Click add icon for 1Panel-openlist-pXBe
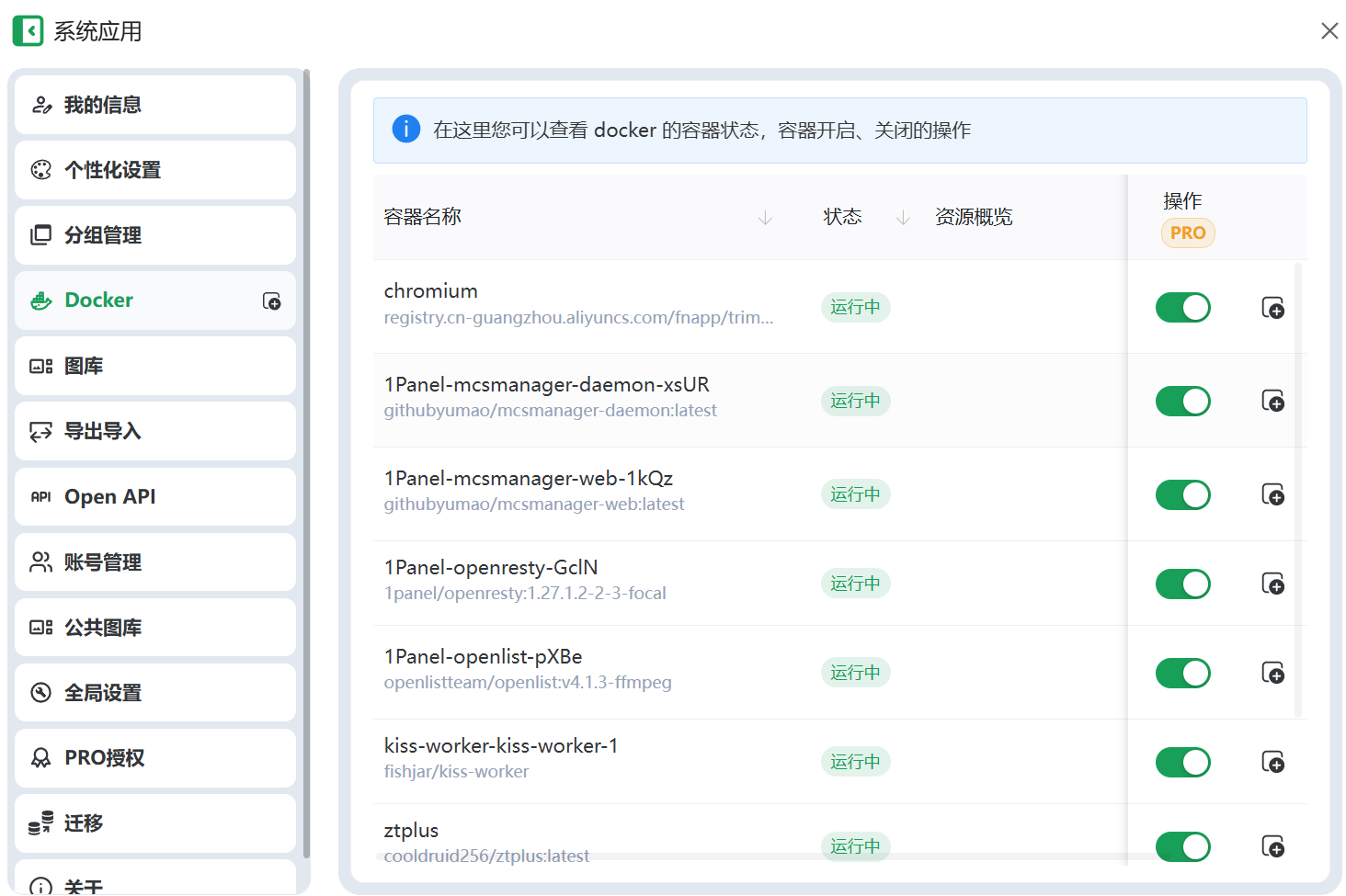The image size is (1346, 896). point(1272,674)
